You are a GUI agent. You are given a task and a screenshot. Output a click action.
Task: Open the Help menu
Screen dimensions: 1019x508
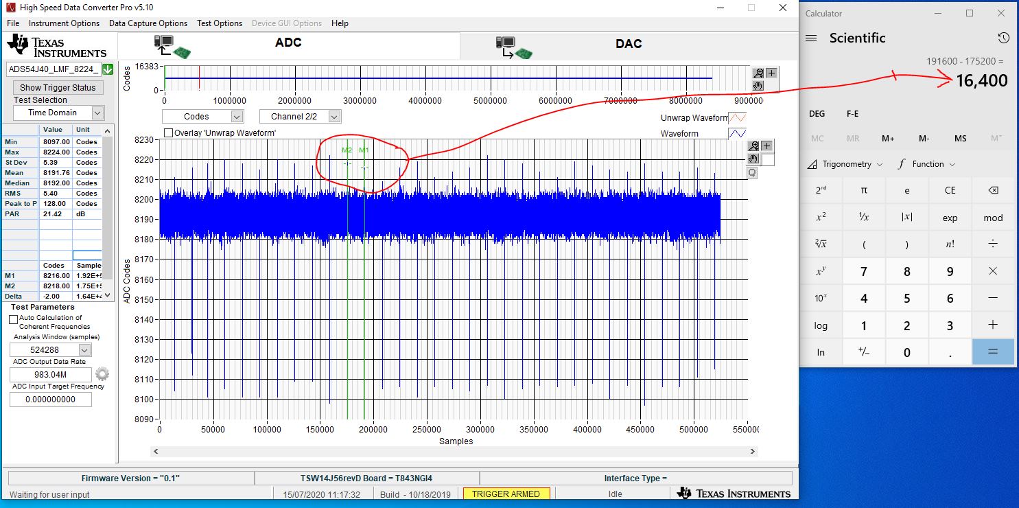(x=340, y=23)
